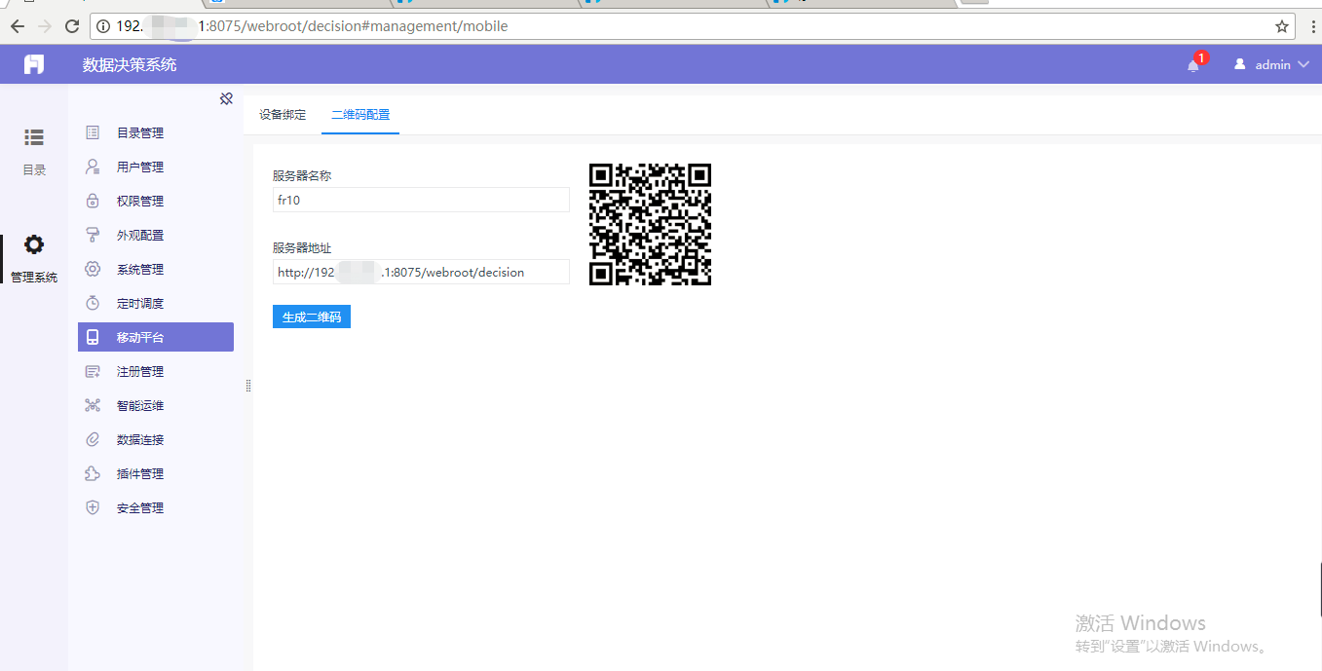Open 定时调度 menu item text
1322x671 pixels.
pyautogui.click(x=140, y=304)
